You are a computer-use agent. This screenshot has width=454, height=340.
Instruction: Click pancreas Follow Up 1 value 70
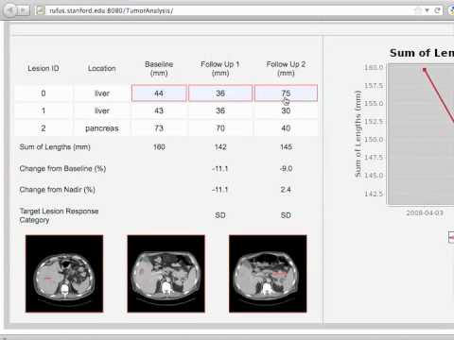coord(220,128)
